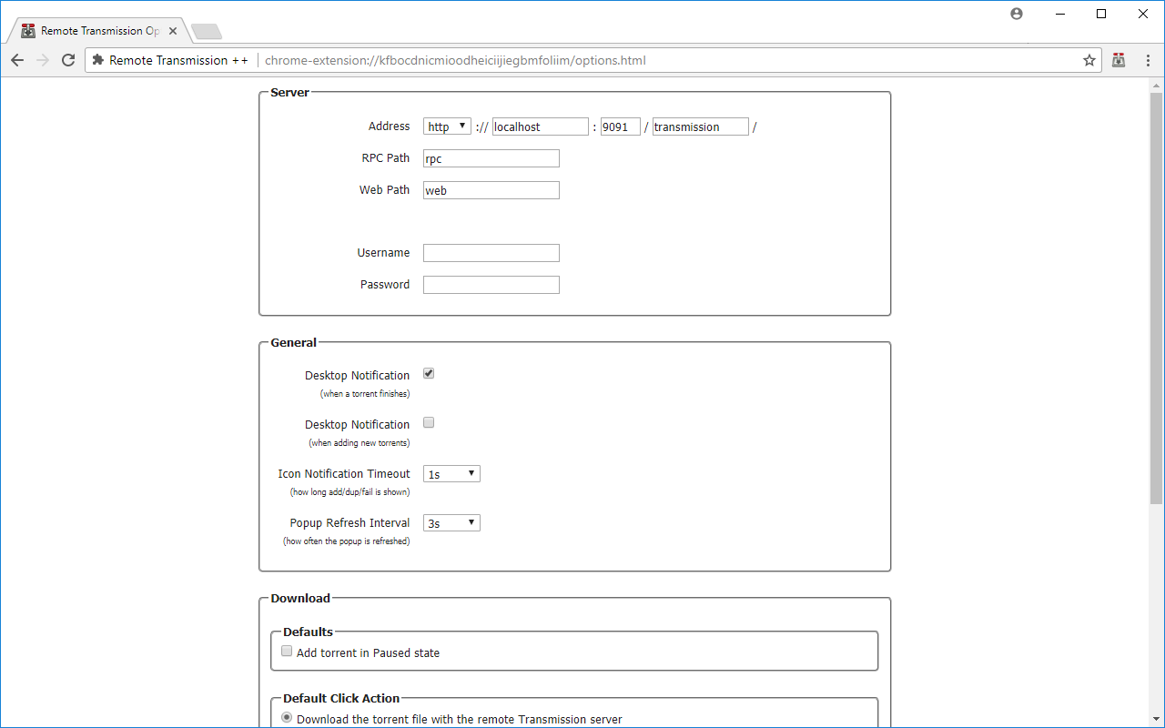Open the Remote Transmission extension icon in toolbar

[1119, 60]
